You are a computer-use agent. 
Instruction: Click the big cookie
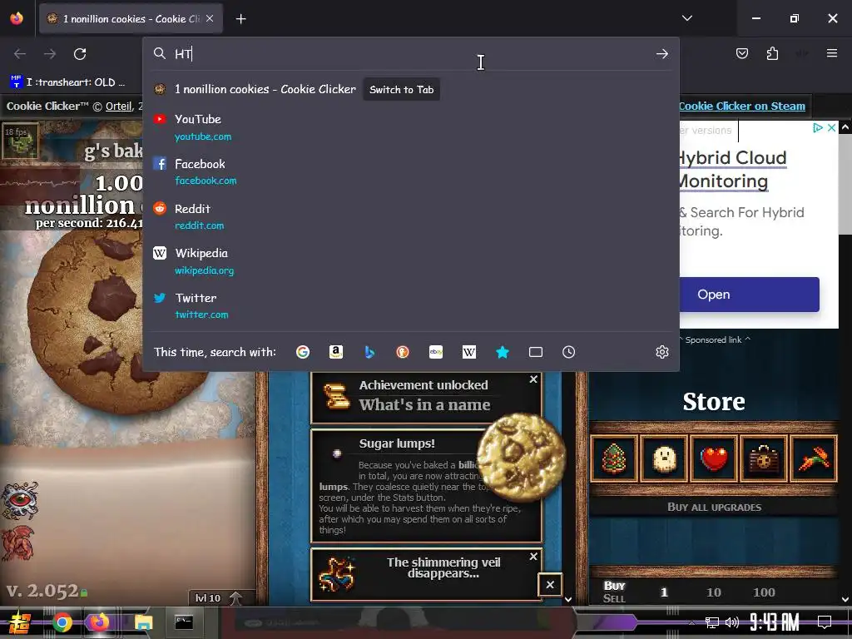click(116, 320)
